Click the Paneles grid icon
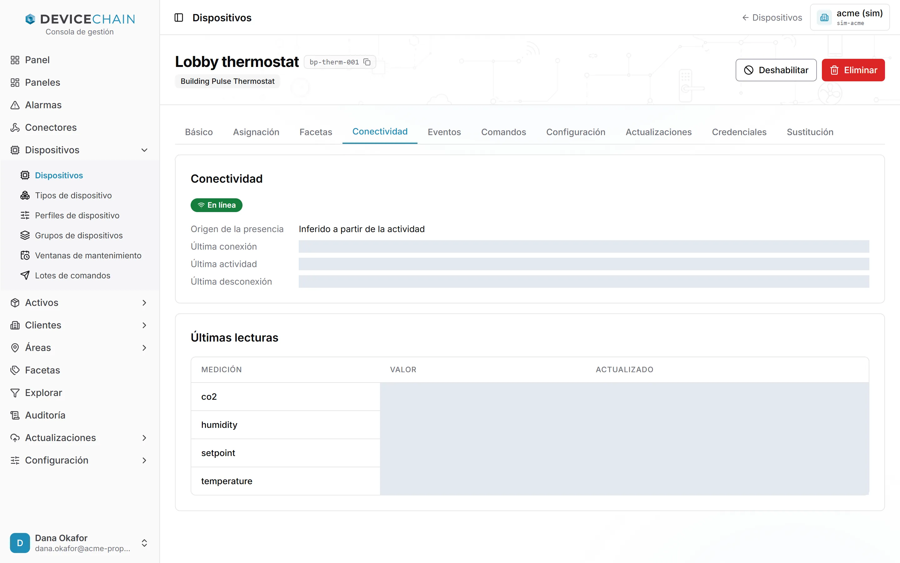 point(15,82)
